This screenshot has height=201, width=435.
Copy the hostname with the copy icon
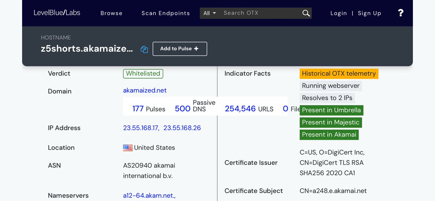click(144, 50)
